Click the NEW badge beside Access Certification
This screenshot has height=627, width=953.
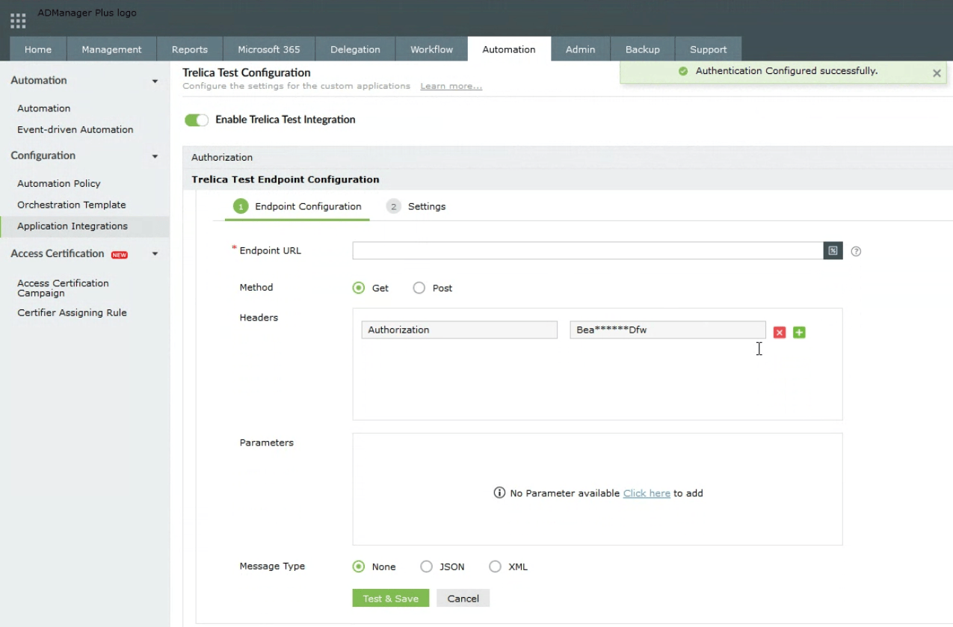[120, 255]
